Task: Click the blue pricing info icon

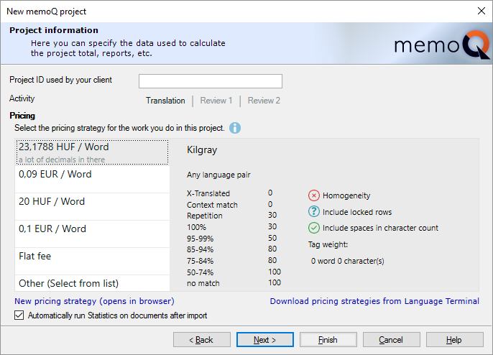Action: click(x=235, y=128)
